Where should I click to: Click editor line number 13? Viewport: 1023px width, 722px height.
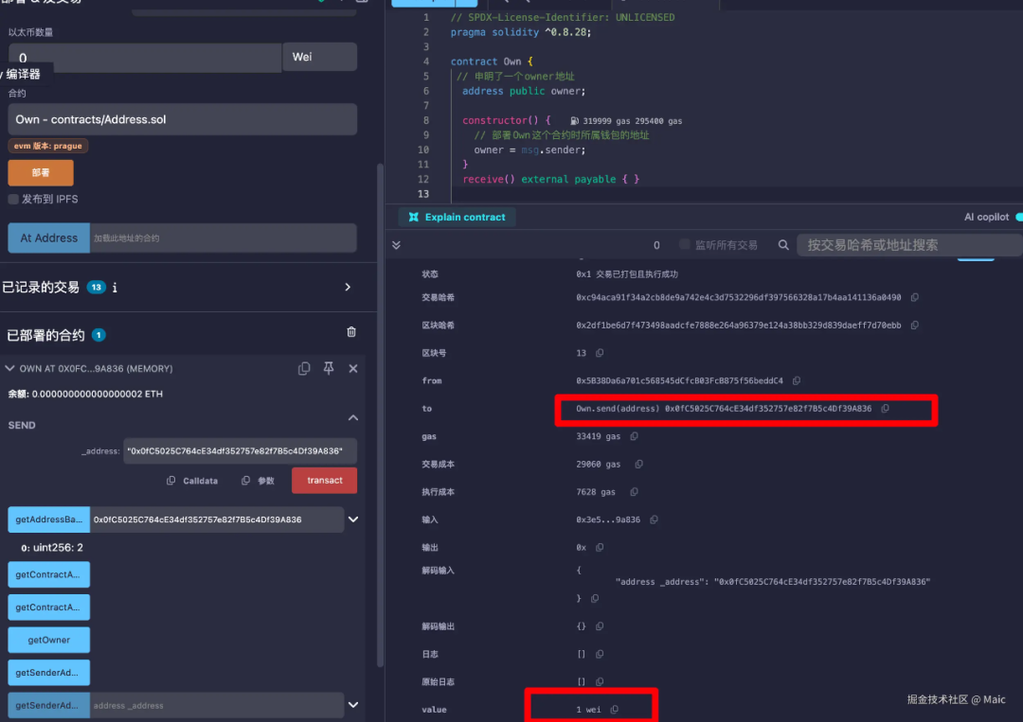[422, 194]
